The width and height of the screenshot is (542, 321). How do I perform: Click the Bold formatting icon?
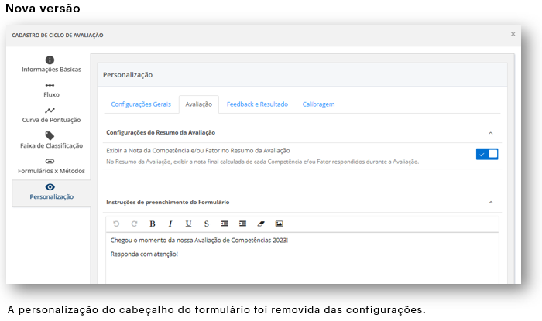[x=153, y=224]
